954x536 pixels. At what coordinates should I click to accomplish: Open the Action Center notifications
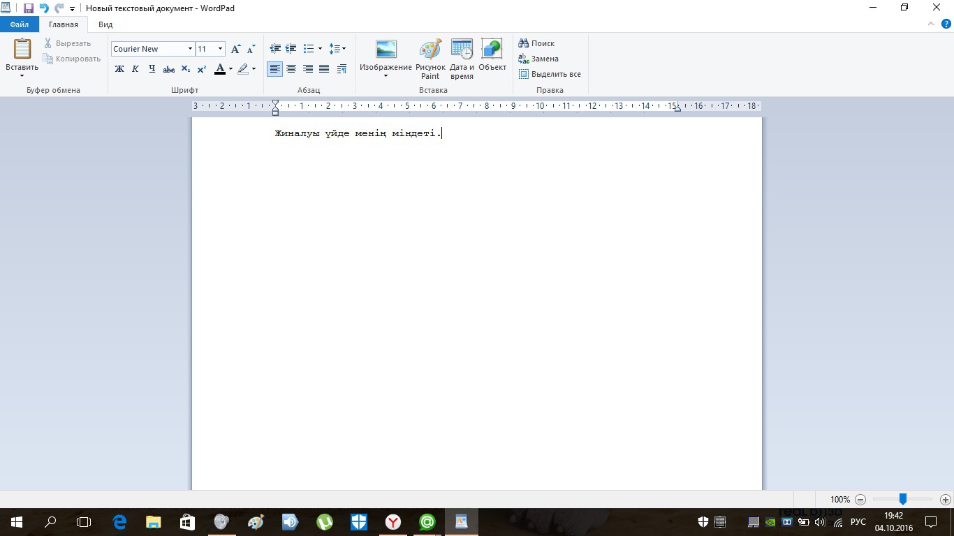point(931,521)
